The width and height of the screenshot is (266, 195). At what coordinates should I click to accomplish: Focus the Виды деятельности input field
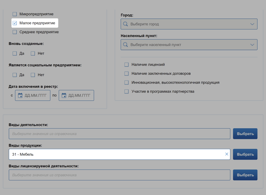point(119,134)
